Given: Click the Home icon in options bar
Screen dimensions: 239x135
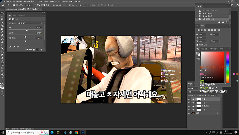Looking at the screenshot, I should coord(2,5).
